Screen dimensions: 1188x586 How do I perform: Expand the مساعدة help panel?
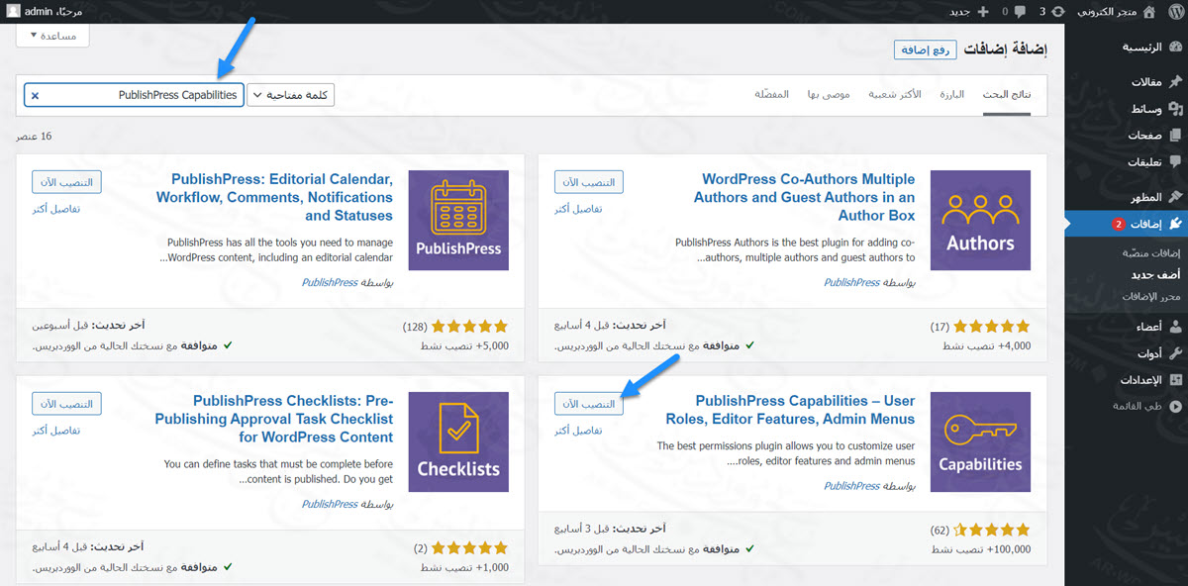point(53,35)
